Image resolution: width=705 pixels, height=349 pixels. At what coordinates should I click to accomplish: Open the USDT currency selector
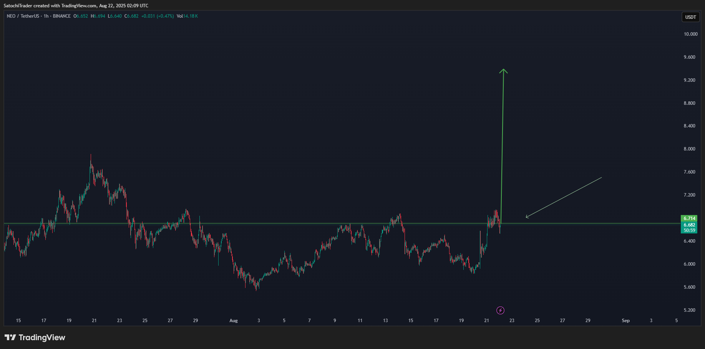point(690,17)
